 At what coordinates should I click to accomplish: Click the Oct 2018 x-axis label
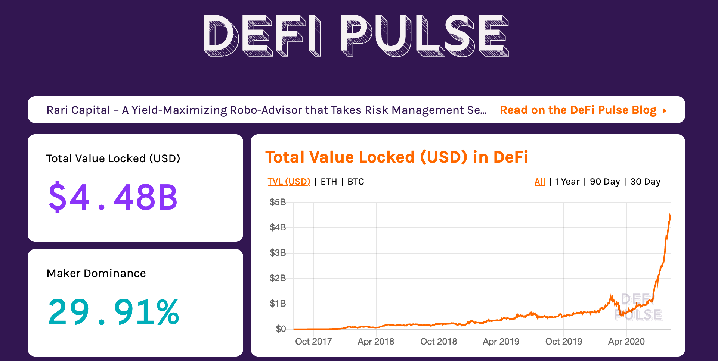click(x=439, y=341)
